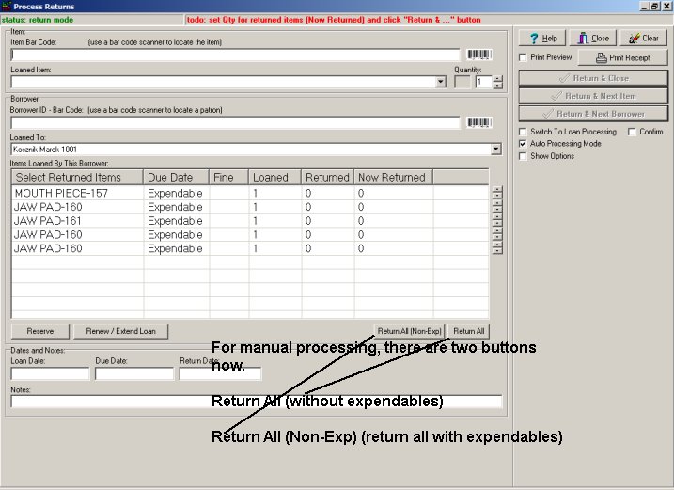
Task: Uncheck Auto Processing Mode checkbox
Action: [x=524, y=144]
